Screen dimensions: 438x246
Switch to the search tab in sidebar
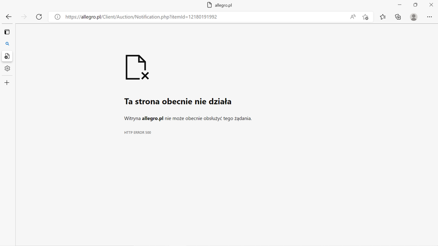pyautogui.click(x=7, y=44)
